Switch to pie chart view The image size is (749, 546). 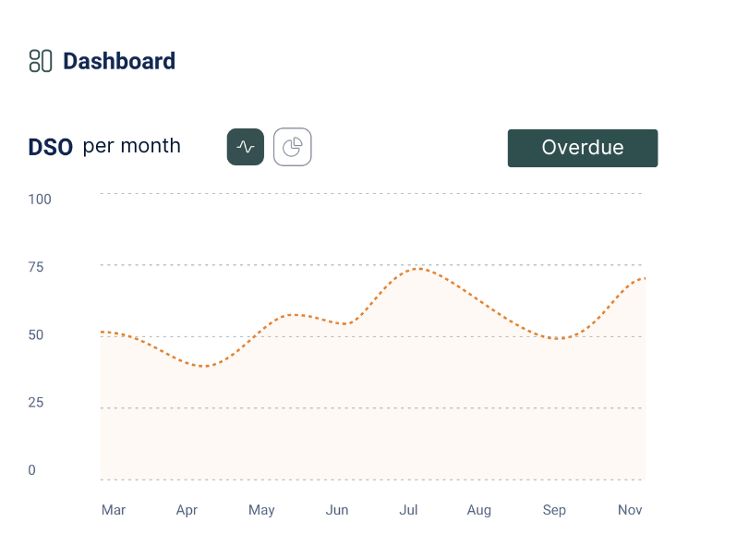[293, 147]
